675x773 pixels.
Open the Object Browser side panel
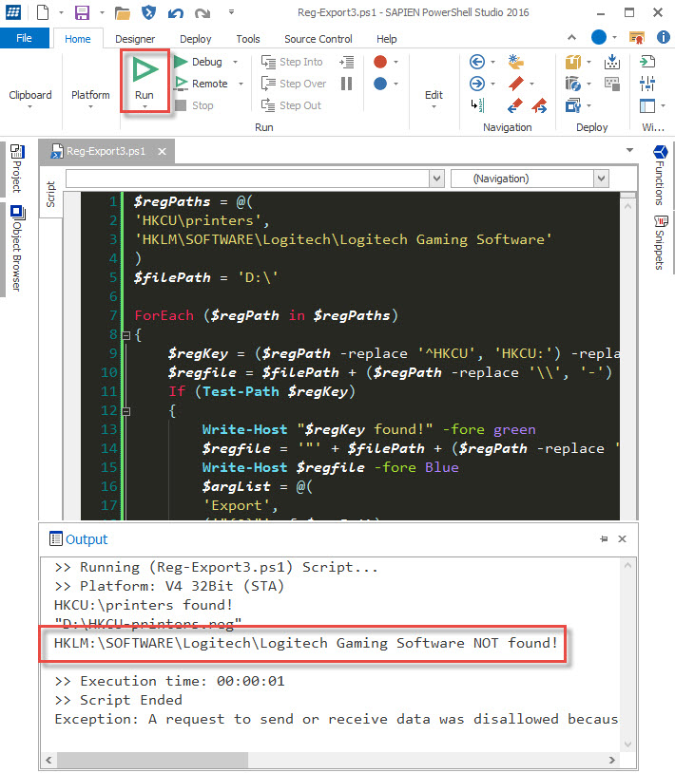17,248
